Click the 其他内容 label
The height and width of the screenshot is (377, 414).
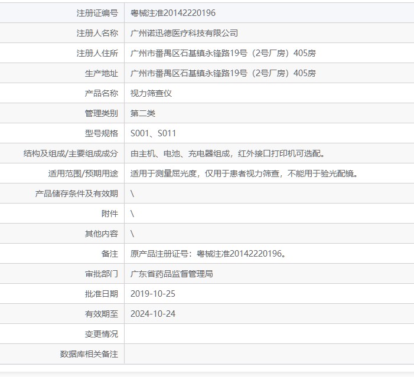tap(102, 234)
